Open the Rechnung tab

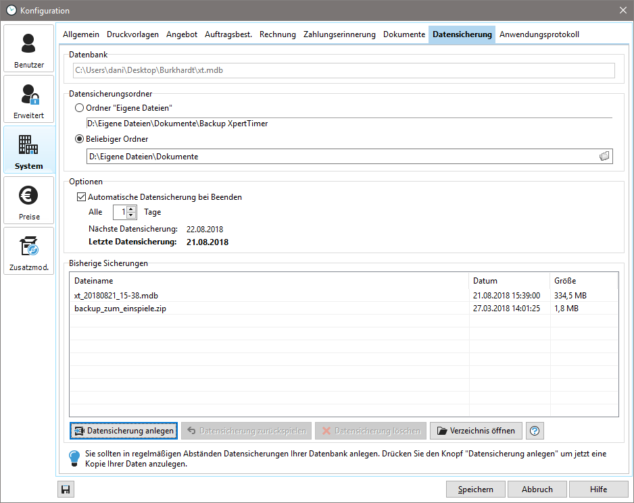coord(277,34)
